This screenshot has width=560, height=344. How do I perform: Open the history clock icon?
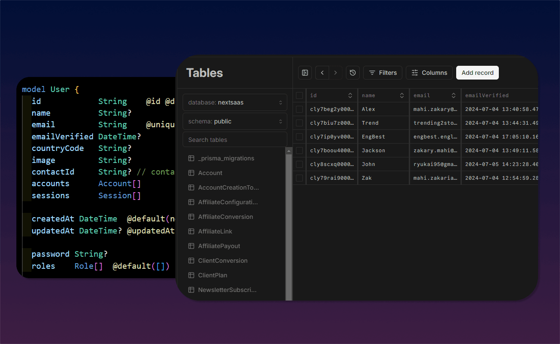[353, 73]
